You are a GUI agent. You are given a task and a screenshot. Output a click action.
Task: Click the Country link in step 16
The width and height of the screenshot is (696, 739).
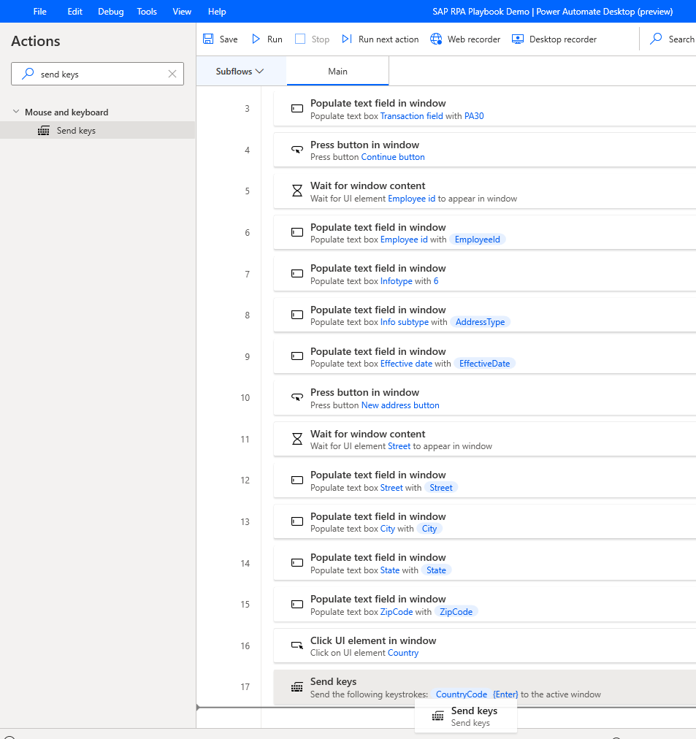tap(403, 653)
